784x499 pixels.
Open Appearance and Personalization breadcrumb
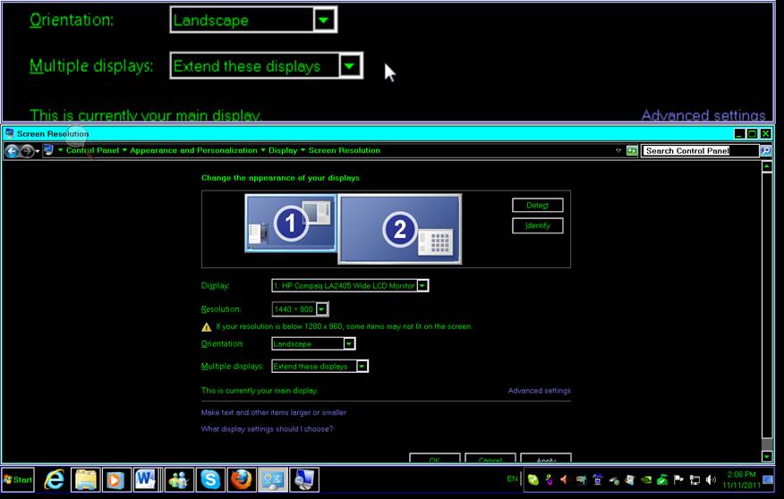click(193, 150)
